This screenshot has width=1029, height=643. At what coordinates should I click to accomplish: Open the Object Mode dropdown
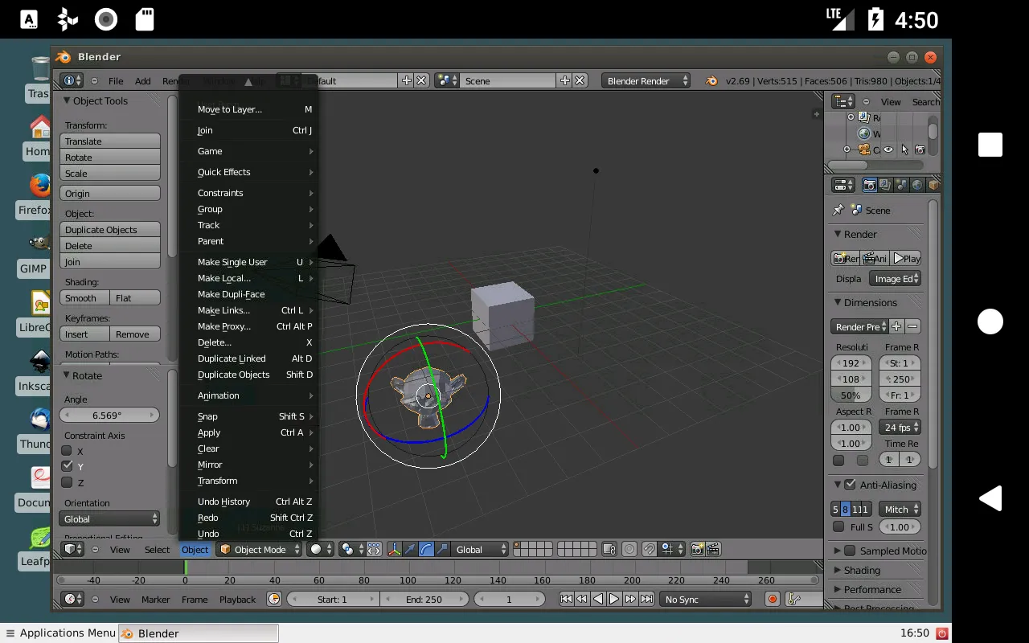tap(260, 550)
